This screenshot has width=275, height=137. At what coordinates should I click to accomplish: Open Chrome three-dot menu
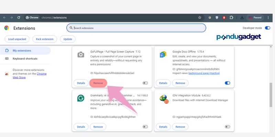[268, 17]
